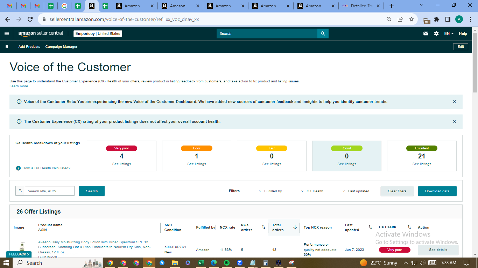Click the info icon beside How is CX Health calculated
Image resolution: width=478 pixels, height=268 pixels.
coord(18,168)
